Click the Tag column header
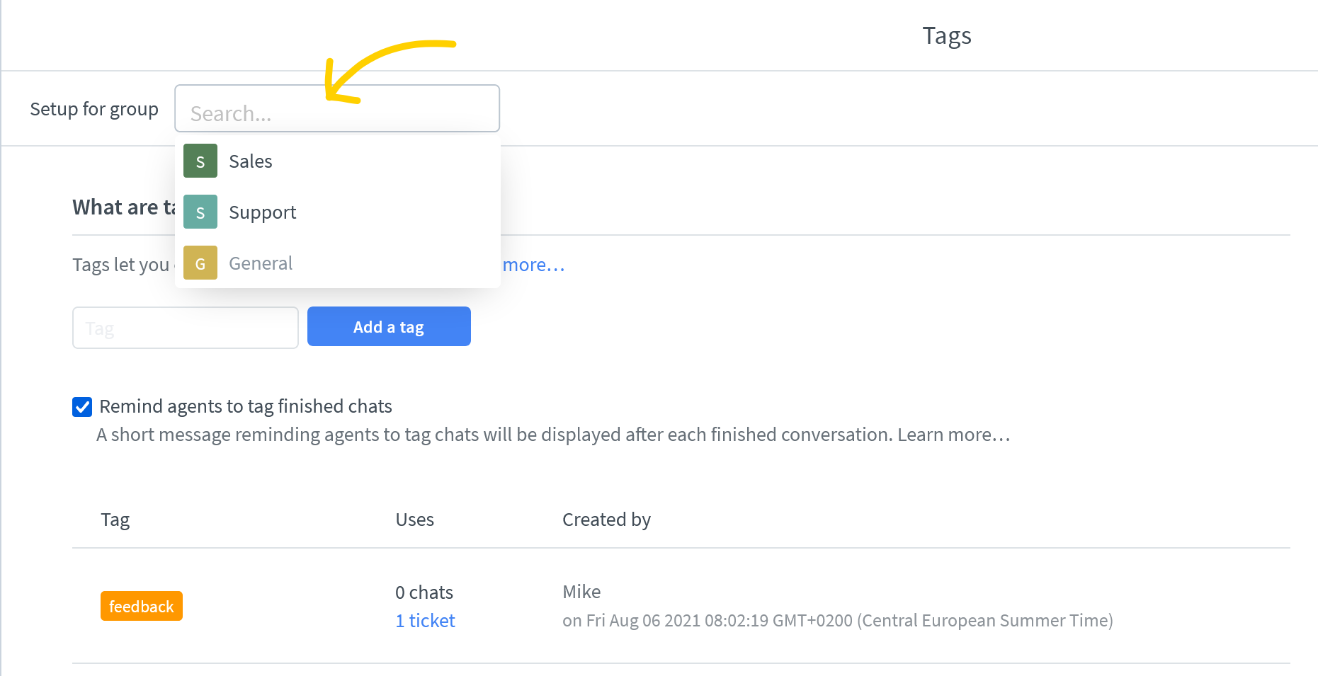Image resolution: width=1318 pixels, height=676 pixels. [x=115, y=520]
